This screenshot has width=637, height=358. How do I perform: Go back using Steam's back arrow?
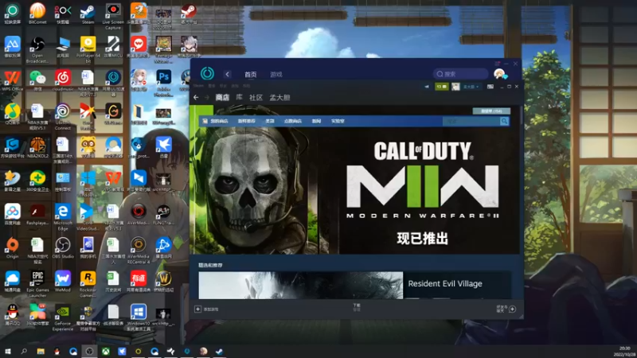[196, 97]
